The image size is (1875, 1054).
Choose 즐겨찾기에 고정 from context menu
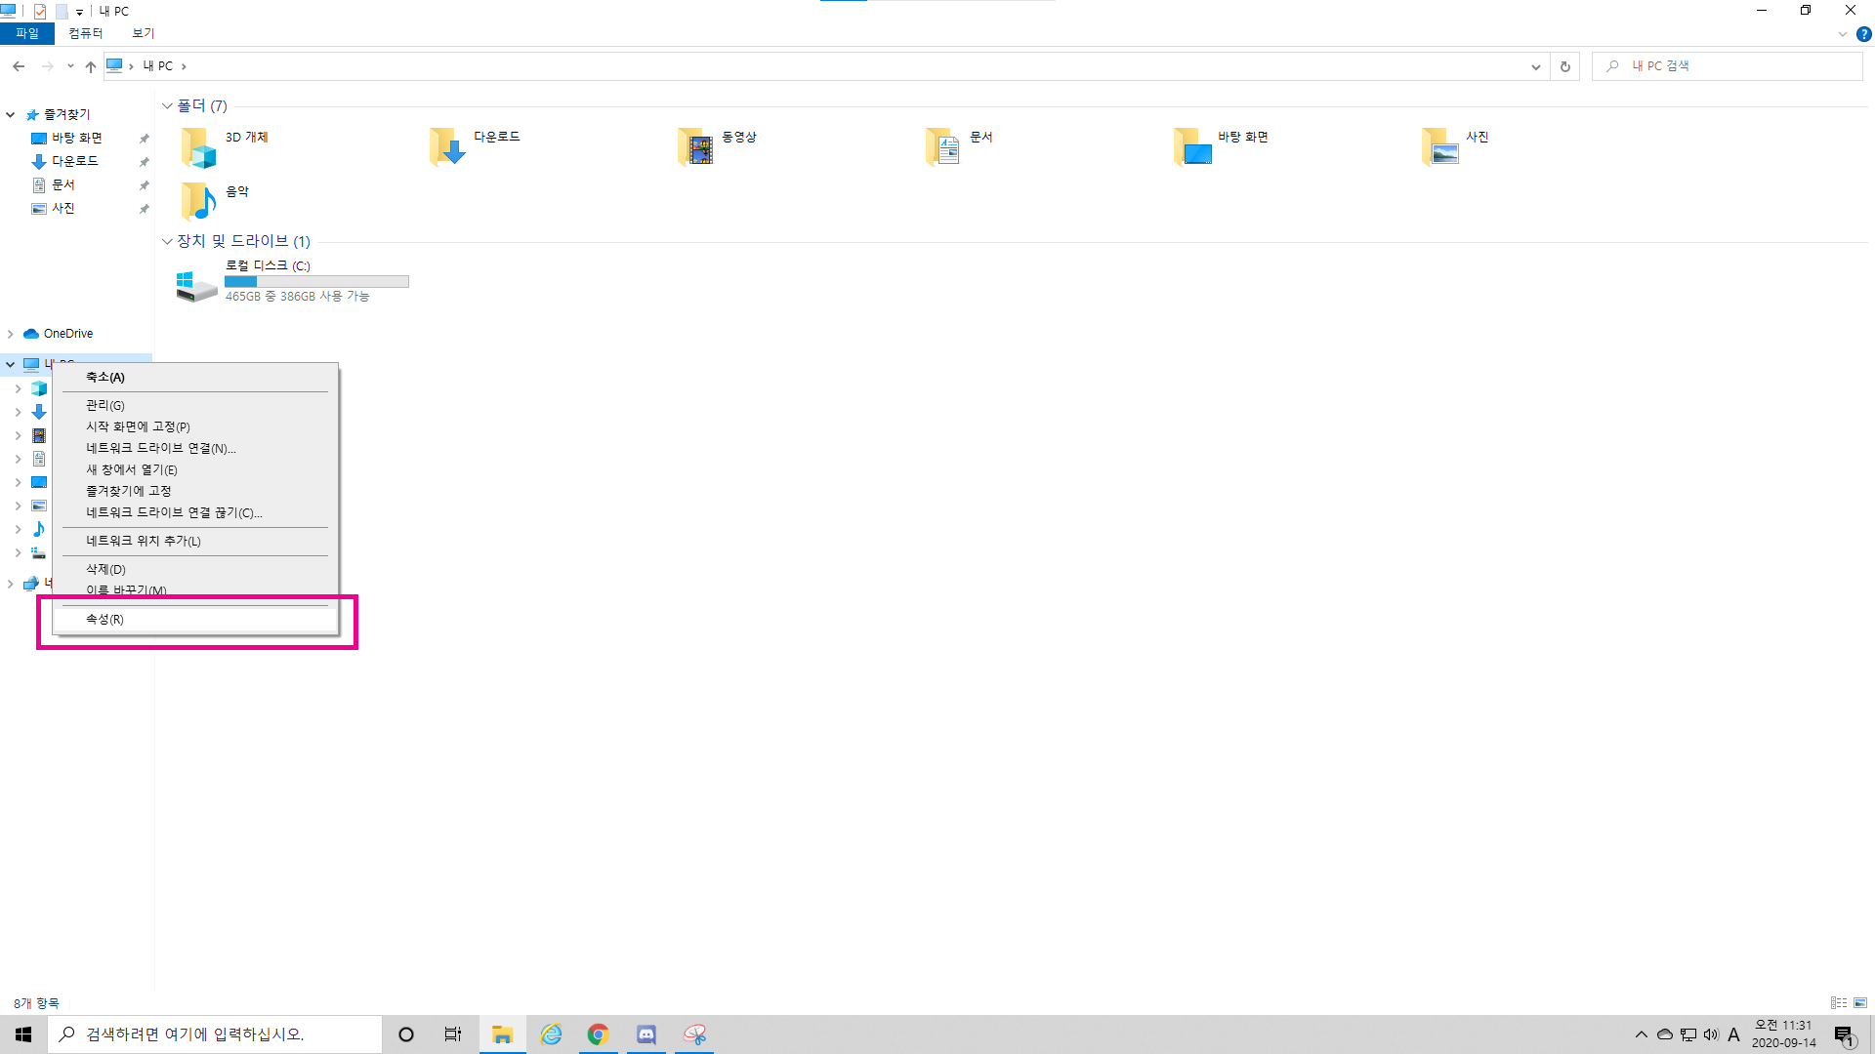point(195,491)
